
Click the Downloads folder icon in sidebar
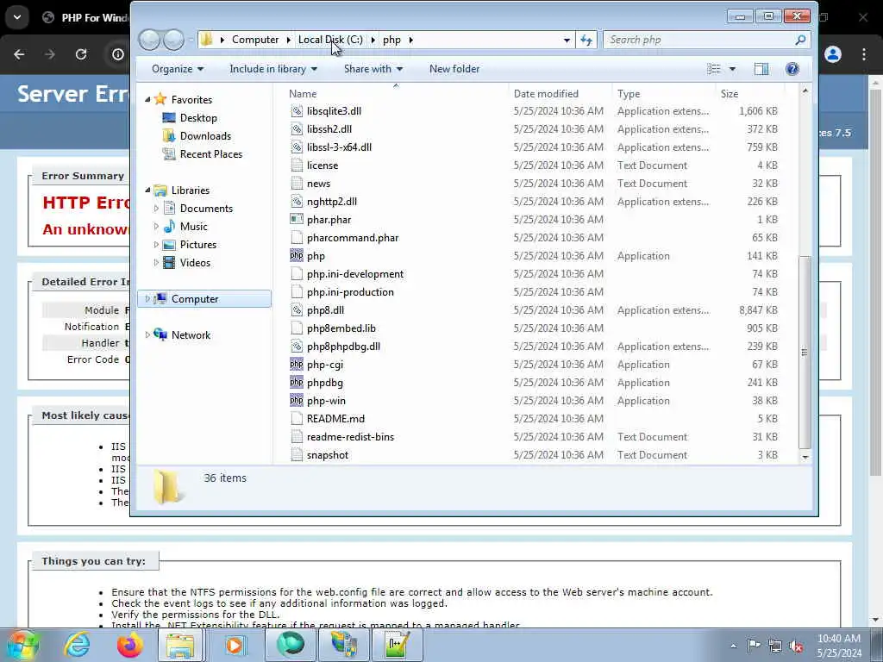pyautogui.click(x=168, y=135)
